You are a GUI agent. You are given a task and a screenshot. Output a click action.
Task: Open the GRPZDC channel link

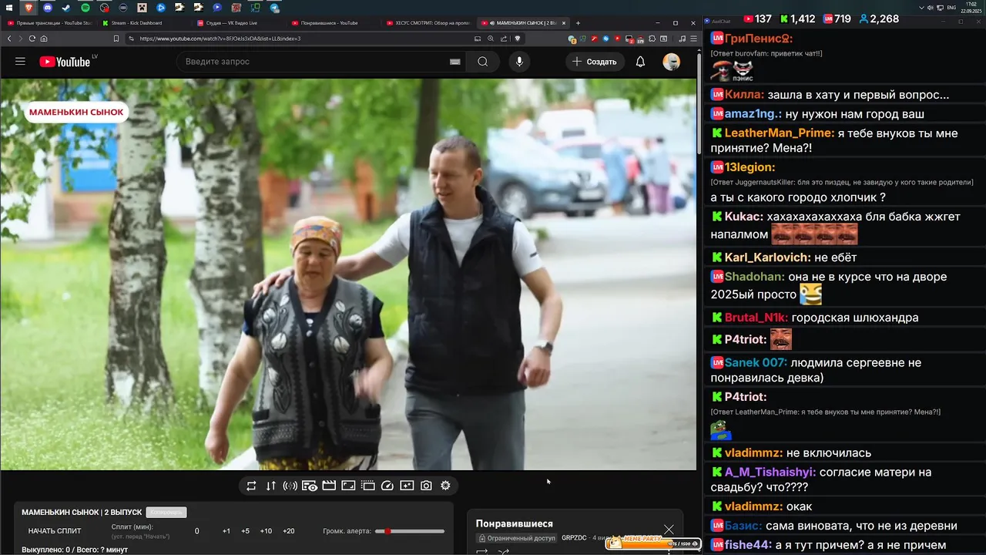574,538
